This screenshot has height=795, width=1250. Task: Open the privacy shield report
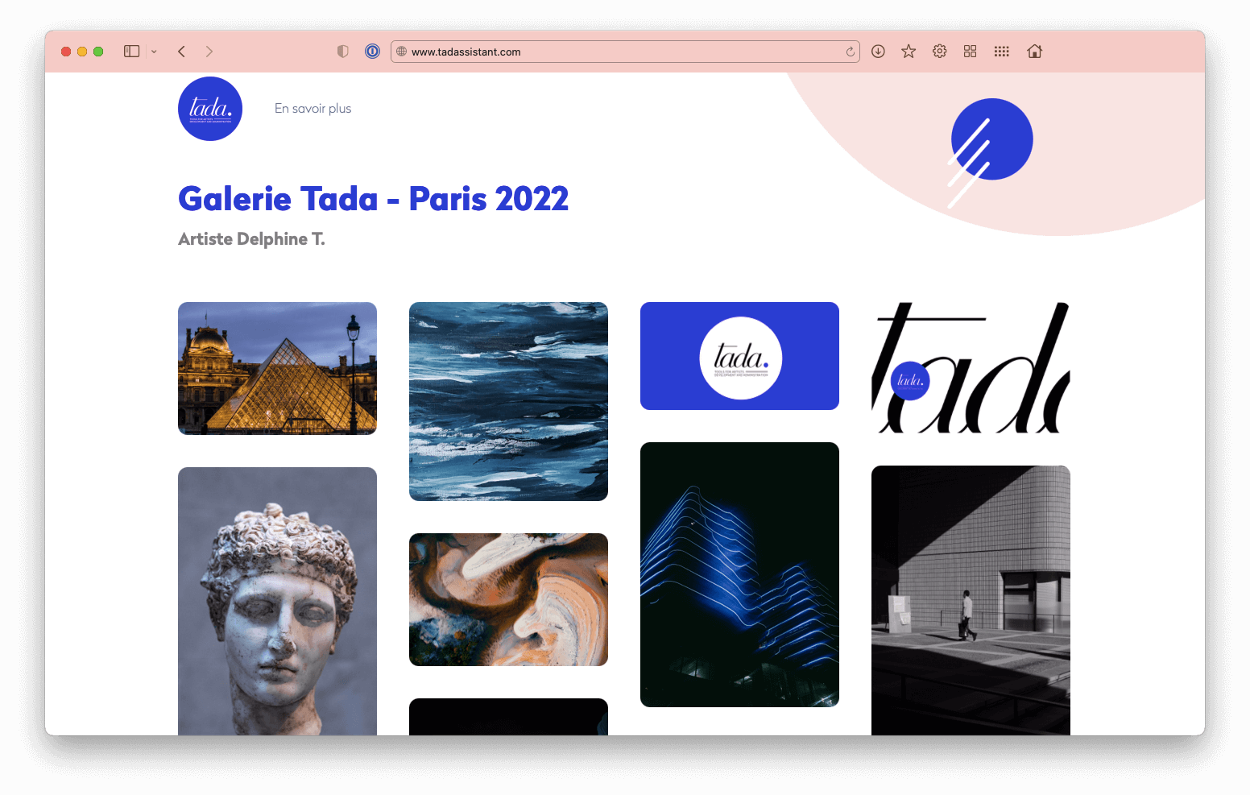tap(343, 52)
